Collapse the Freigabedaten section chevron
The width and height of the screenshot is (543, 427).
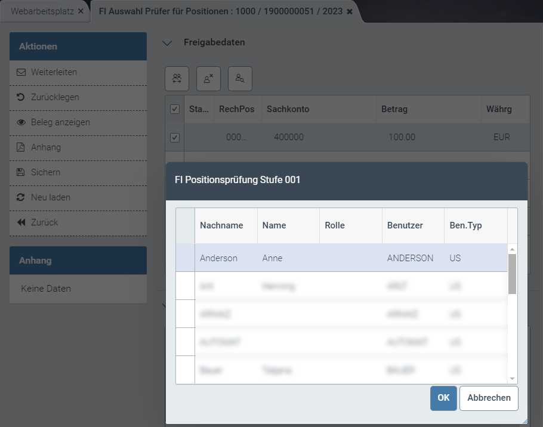tap(168, 43)
